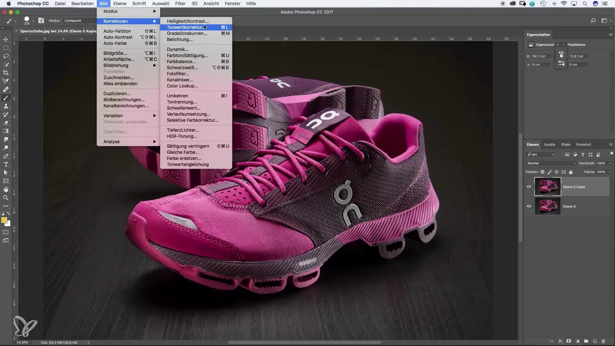Open the yellow foreground color picker
Viewport: 615px width, 346px height.
point(4,220)
